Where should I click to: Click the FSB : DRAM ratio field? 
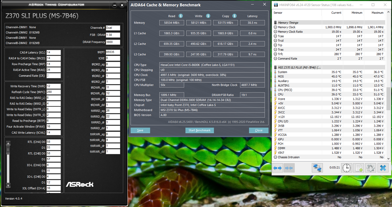[x=113, y=35]
